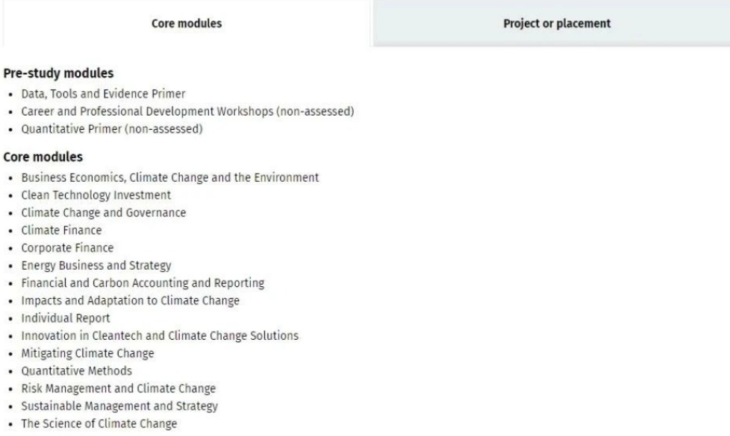This screenshot has width=730, height=436.
Task: Open Business Economics, Climate Change and Environment
Action: (170, 177)
